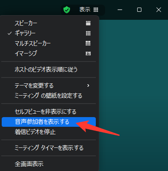Close the meeting window
Viewport: 168px width, 171px height.
pyautogui.click(x=159, y=10)
